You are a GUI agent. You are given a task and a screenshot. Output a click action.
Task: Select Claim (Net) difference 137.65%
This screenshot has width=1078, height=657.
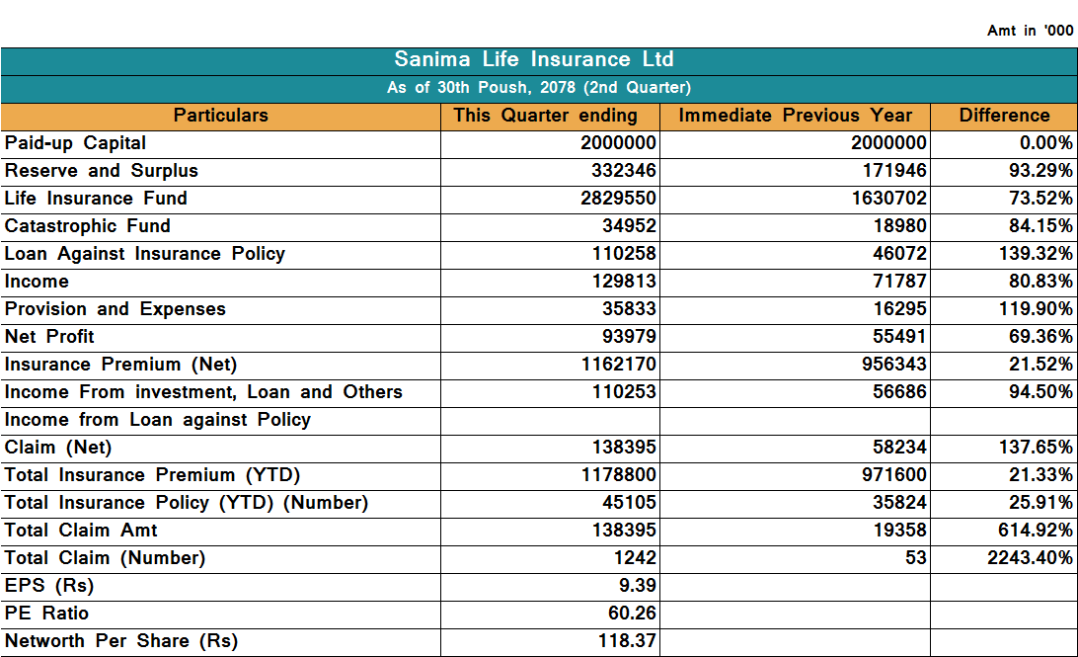pos(1036,448)
